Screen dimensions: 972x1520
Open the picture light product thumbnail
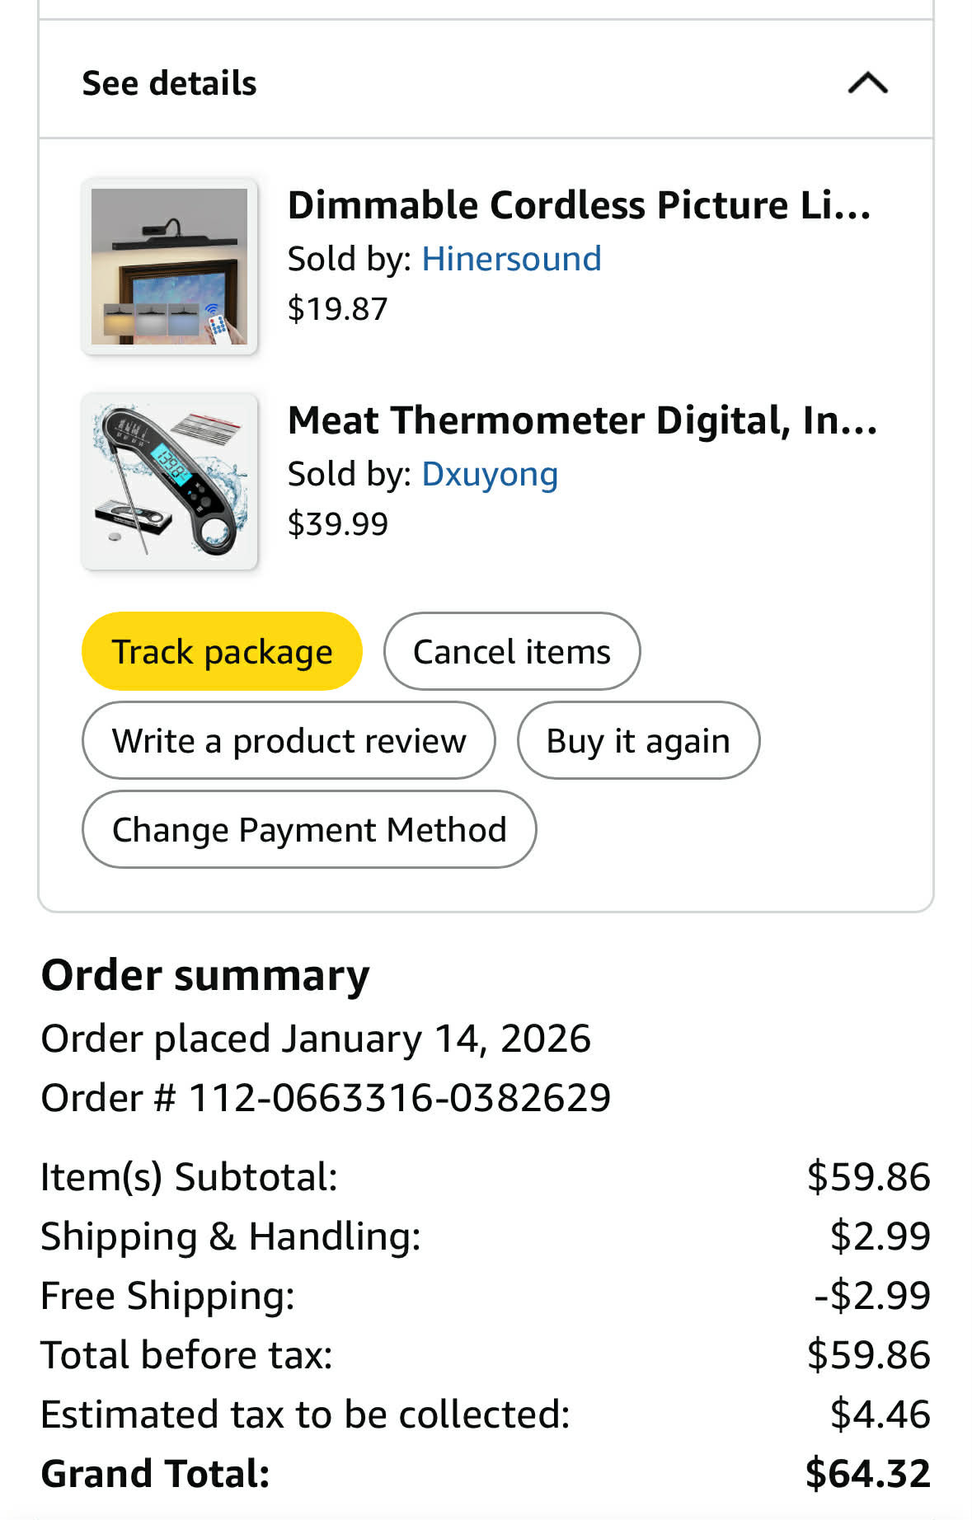pyautogui.click(x=169, y=266)
